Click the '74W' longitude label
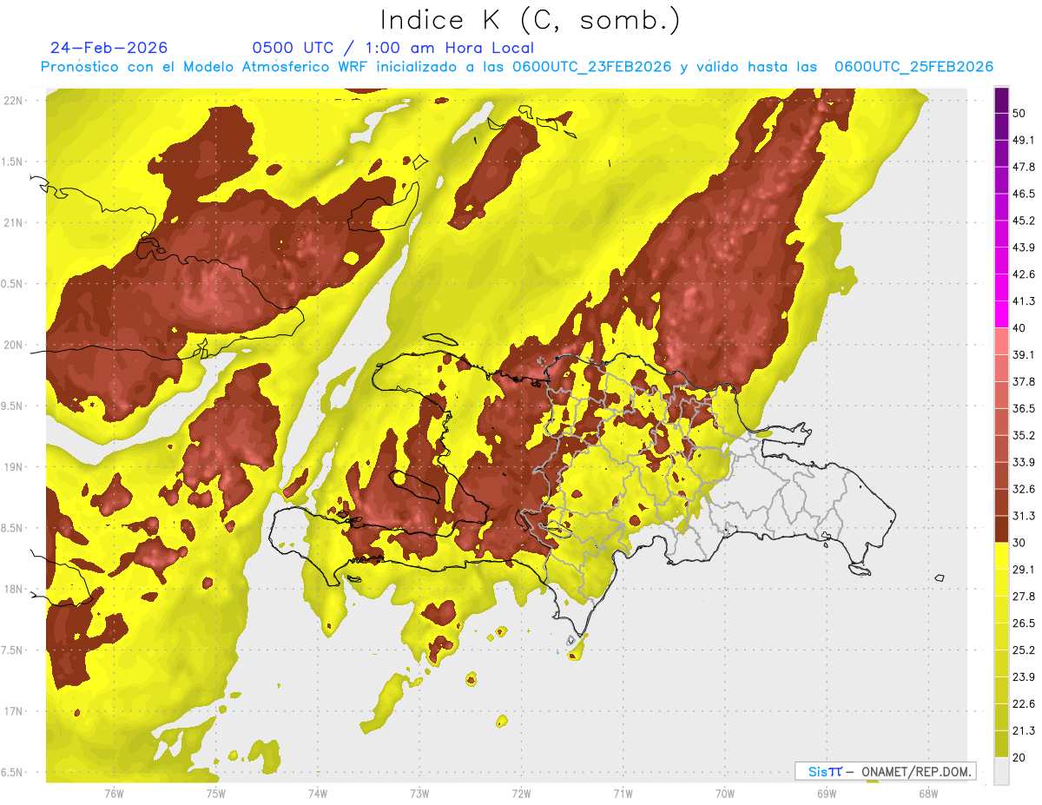The width and height of the screenshot is (1042, 805). [x=317, y=793]
